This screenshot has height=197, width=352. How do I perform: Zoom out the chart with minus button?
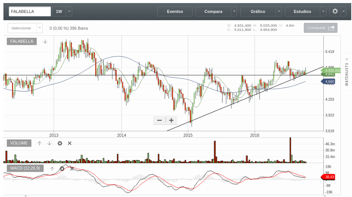click(159, 120)
